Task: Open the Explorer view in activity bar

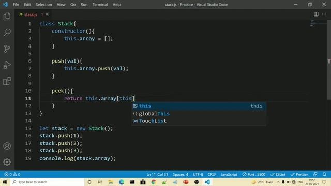Action: coord(7,17)
